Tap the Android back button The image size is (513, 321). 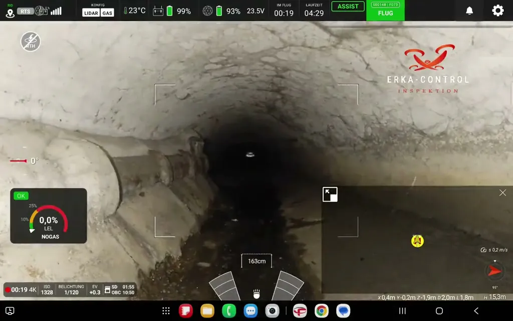click(x=476, y=310)
